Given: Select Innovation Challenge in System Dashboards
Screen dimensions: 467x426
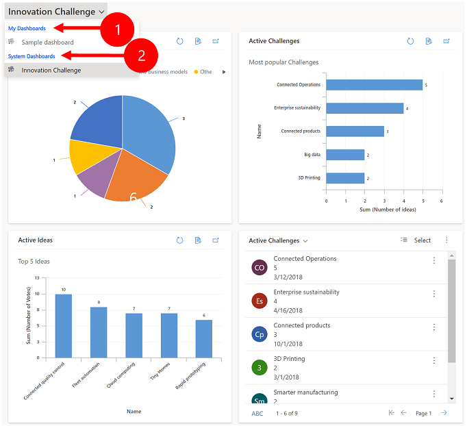Looking at the screenshot, I should (x=51, y=70).
